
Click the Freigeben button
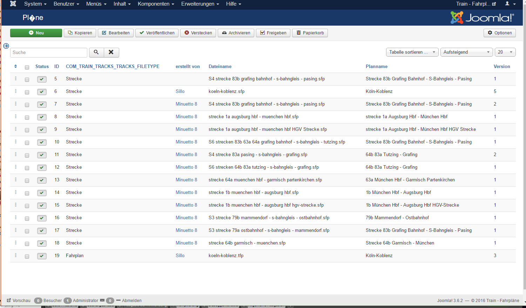[x=273, y=33]
